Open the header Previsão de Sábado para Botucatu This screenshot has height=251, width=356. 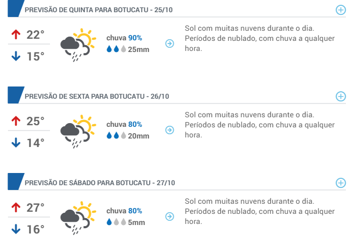[100, 183]
